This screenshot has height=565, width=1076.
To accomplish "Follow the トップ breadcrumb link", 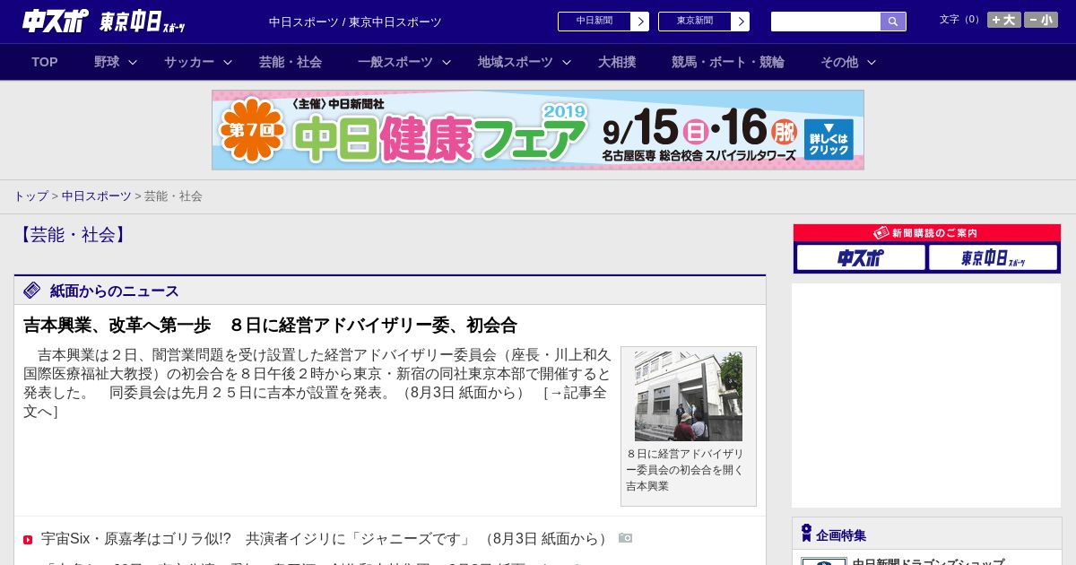I will [x=30, y=196].
